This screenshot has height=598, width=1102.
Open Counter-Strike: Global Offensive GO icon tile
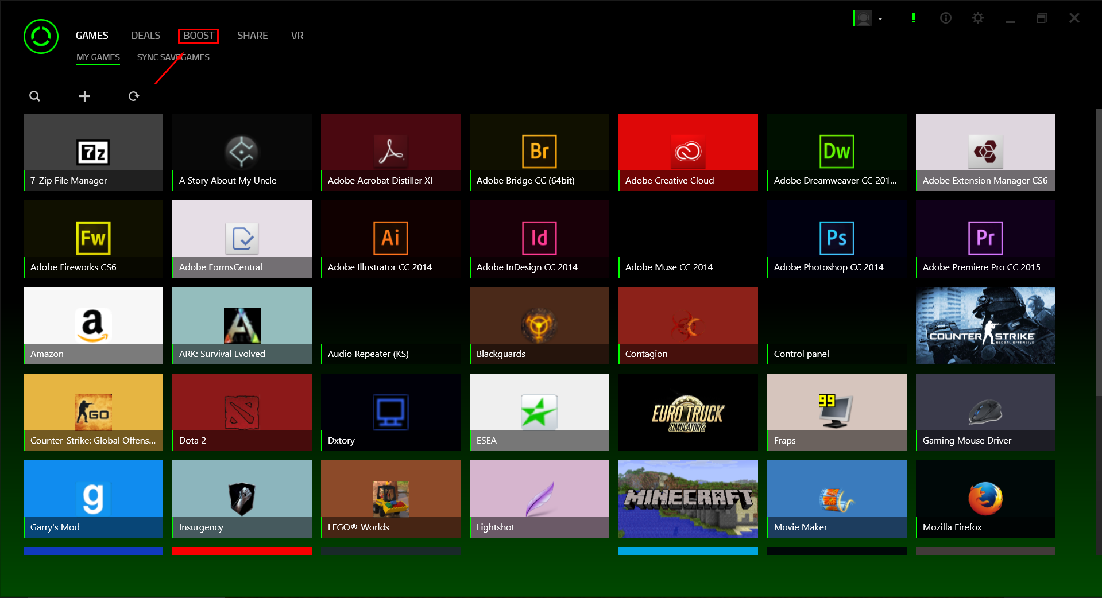pyautogui.click(x=93, y=412)
